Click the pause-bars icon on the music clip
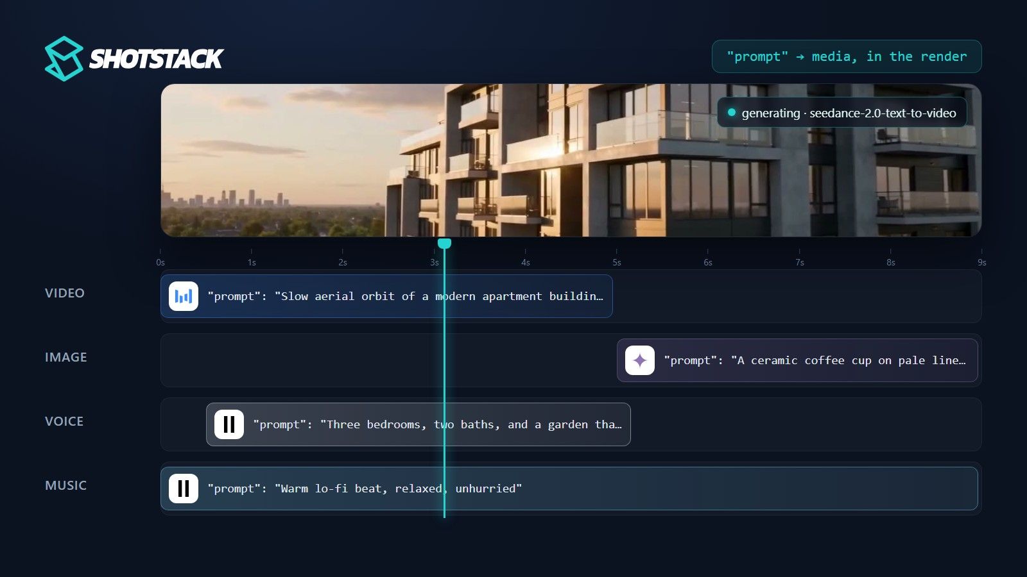 click(184, 489)
